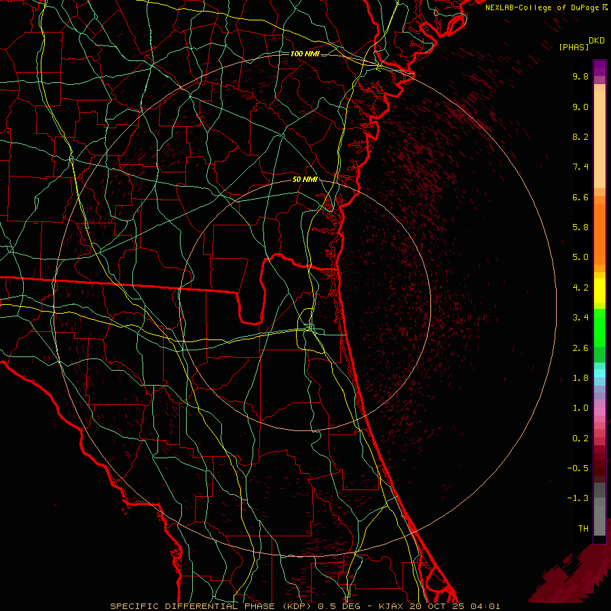Viewport: 611px width, 611px height.
Task: Click the SPECIFIC DIFFERENTIAL PHASE (KDP) caption
Action: tap(212, 606)
